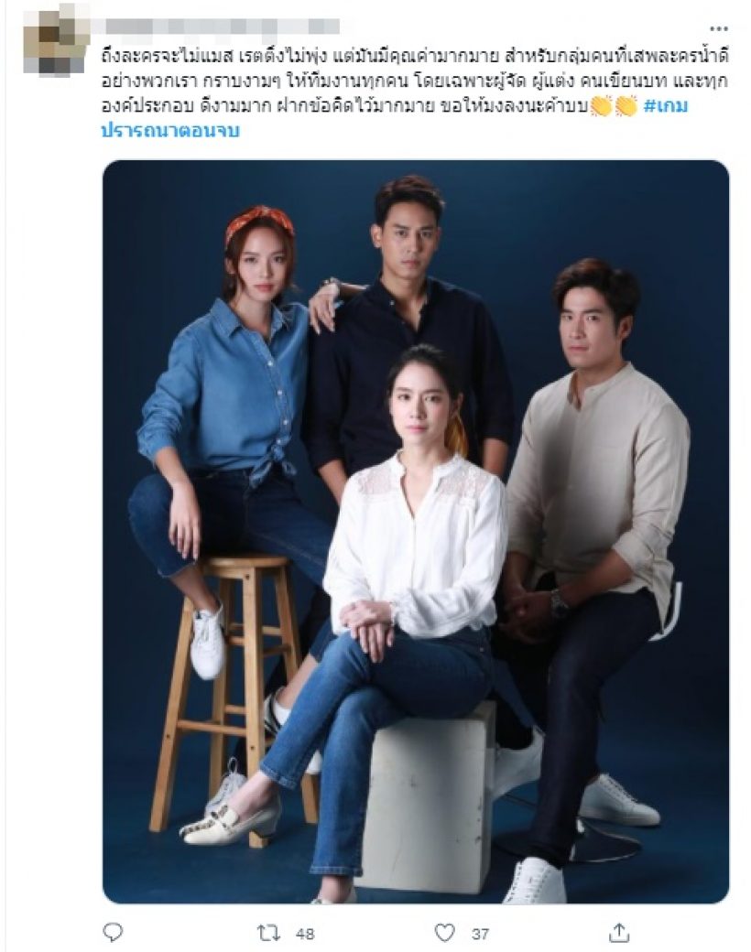Click the retweet arrows icon

tap(268, 932)
